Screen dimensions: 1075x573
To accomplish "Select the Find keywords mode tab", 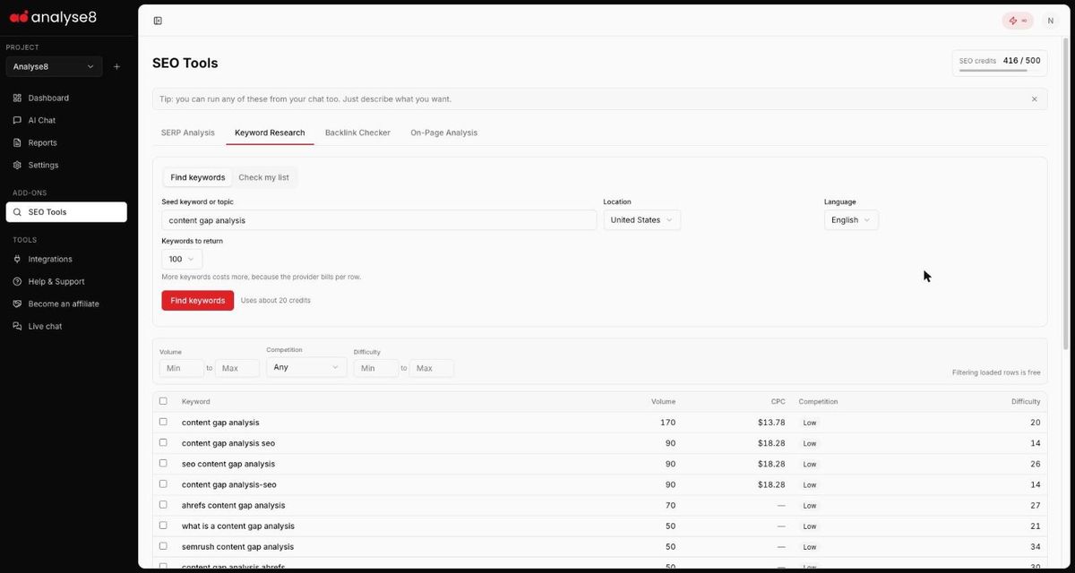I will tap(198, 177).
